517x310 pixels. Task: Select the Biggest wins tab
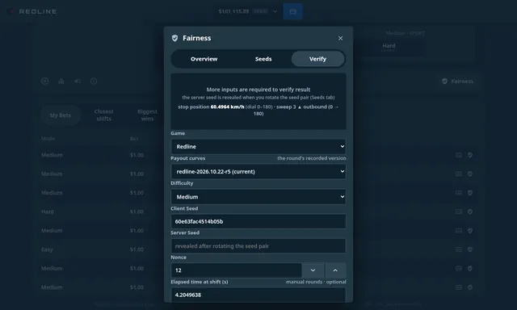pyautogui.click(x=147, y=115)
